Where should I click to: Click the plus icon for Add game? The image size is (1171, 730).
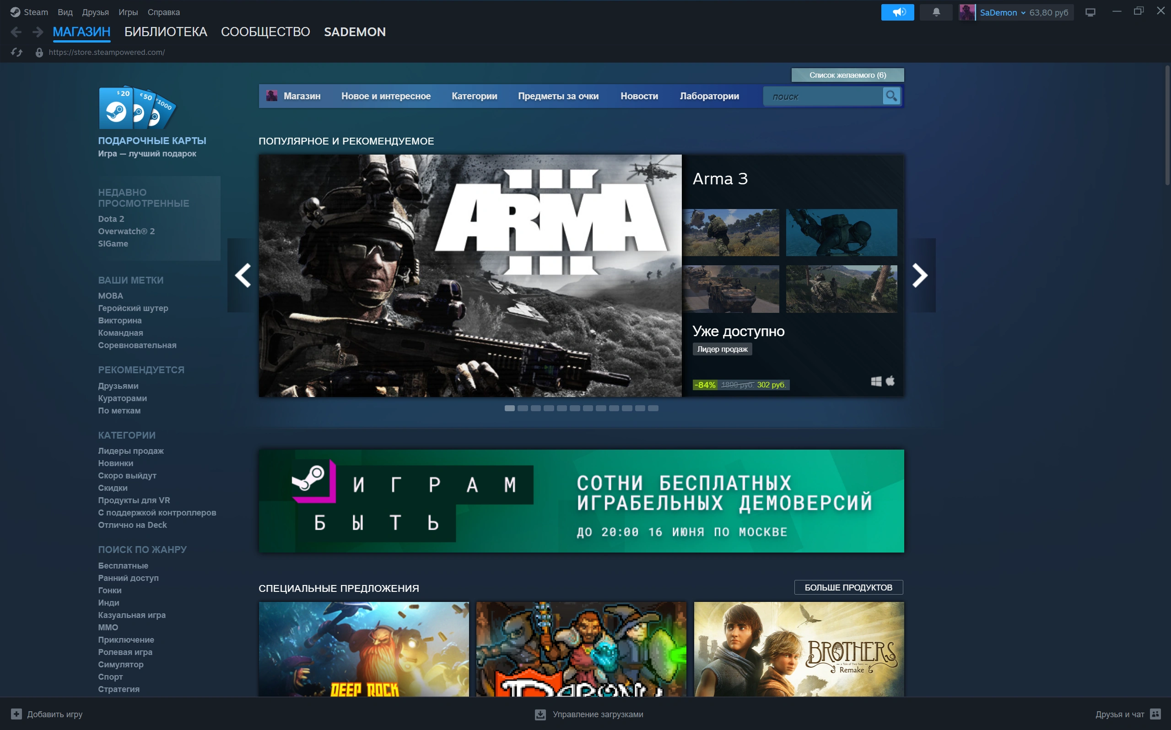(16, 714)
